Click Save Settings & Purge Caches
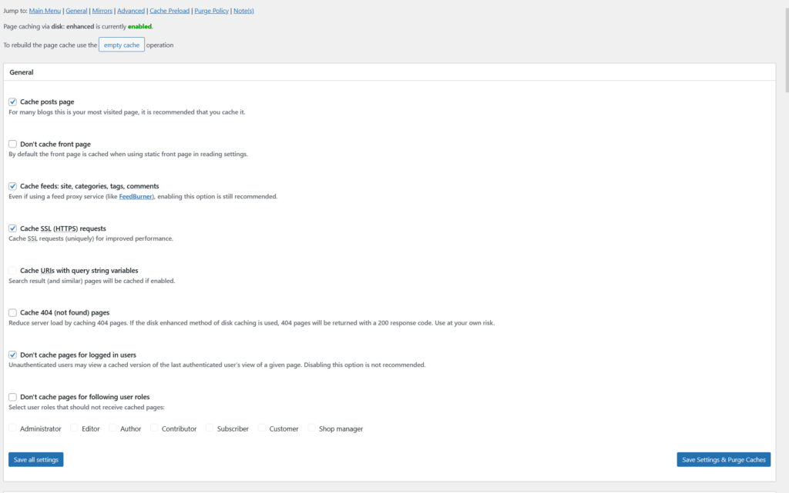The image size is (789, 493). (x=724, y=459)
